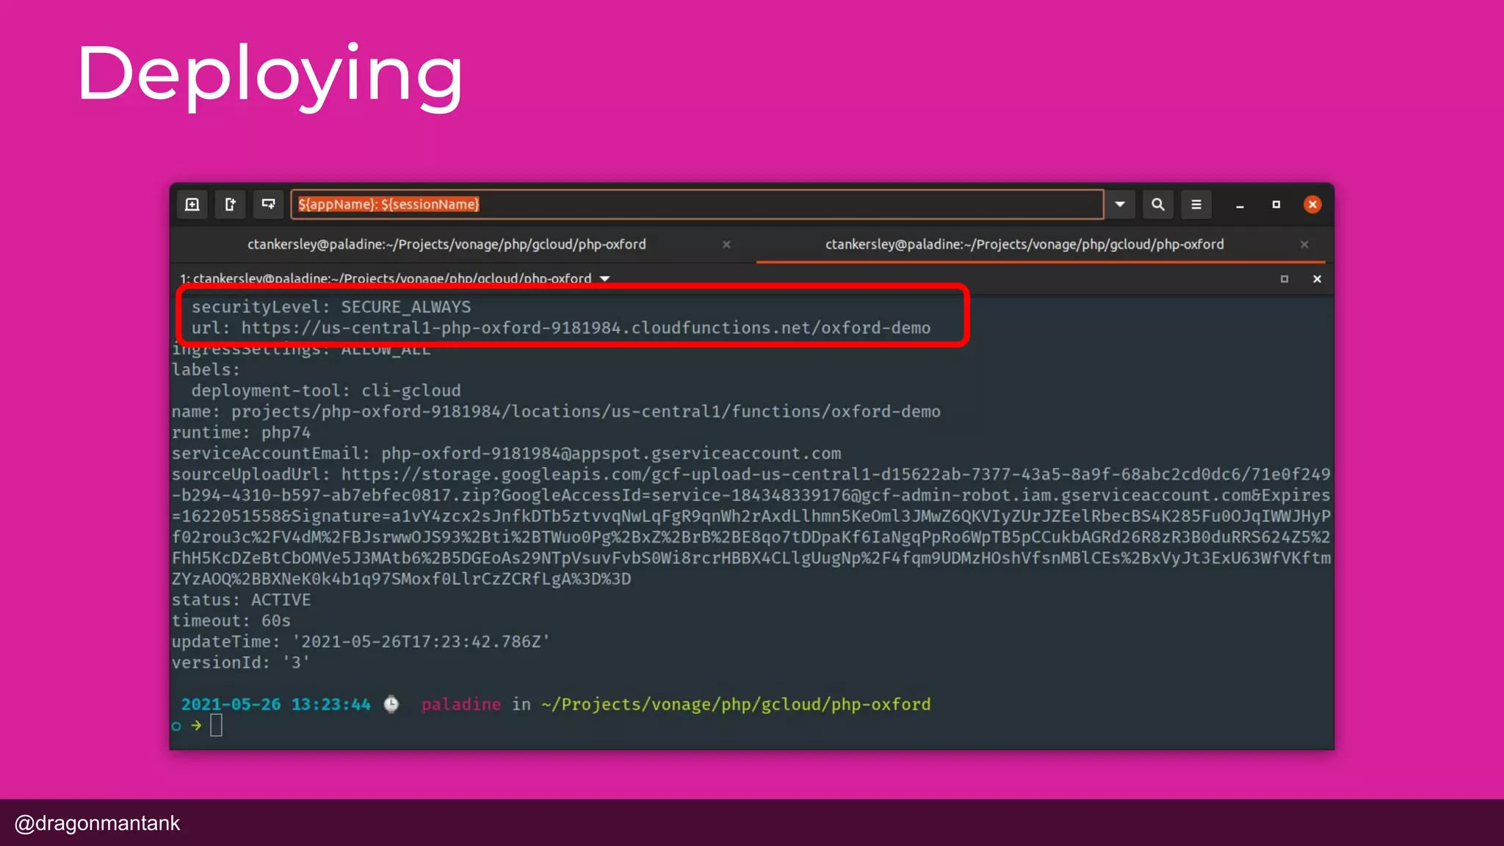Click the terminal prompt cursor
Viewport: 1504px width, 846px height.
coord(216,726)
